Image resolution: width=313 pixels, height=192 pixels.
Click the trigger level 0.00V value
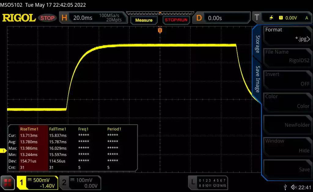[291, 18]
